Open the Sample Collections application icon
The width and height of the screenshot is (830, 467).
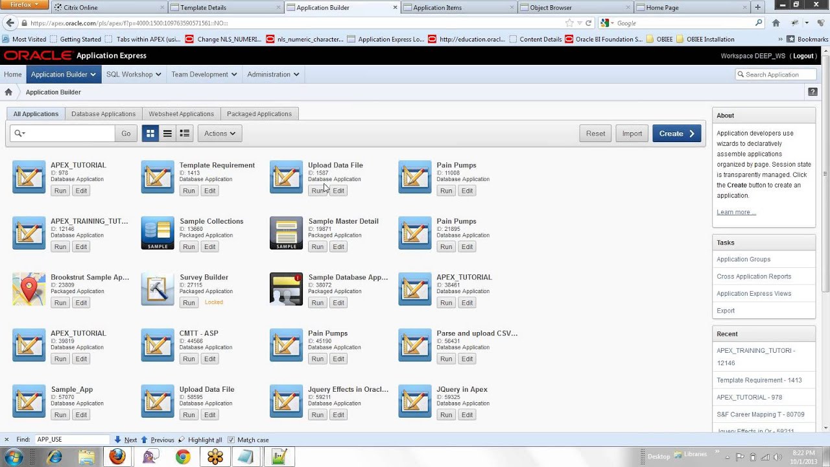[158, 233]
